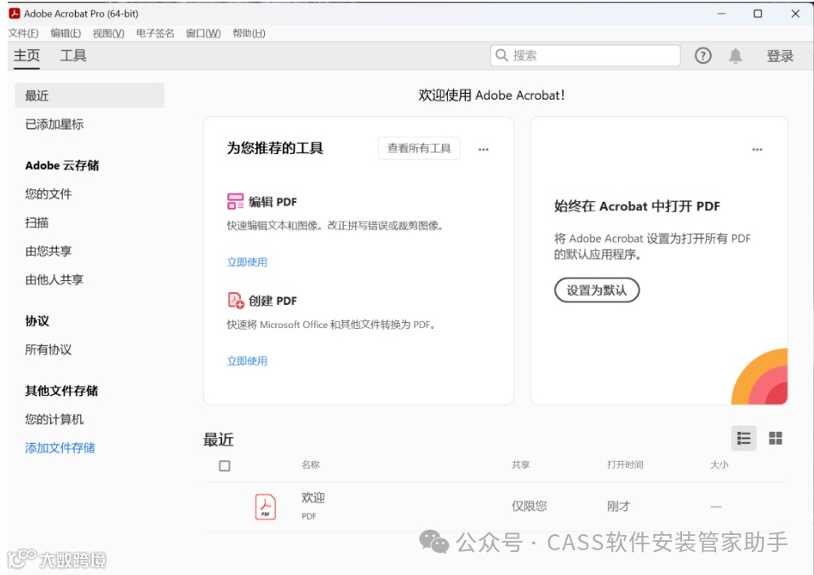This screenshot has width=814, height=575.
Task: Click 立即使用 under 创建 PDF
Action: (247, 361)
